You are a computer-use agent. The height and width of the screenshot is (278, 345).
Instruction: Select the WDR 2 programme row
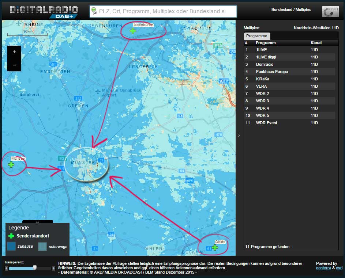click(x=289, y=94)
